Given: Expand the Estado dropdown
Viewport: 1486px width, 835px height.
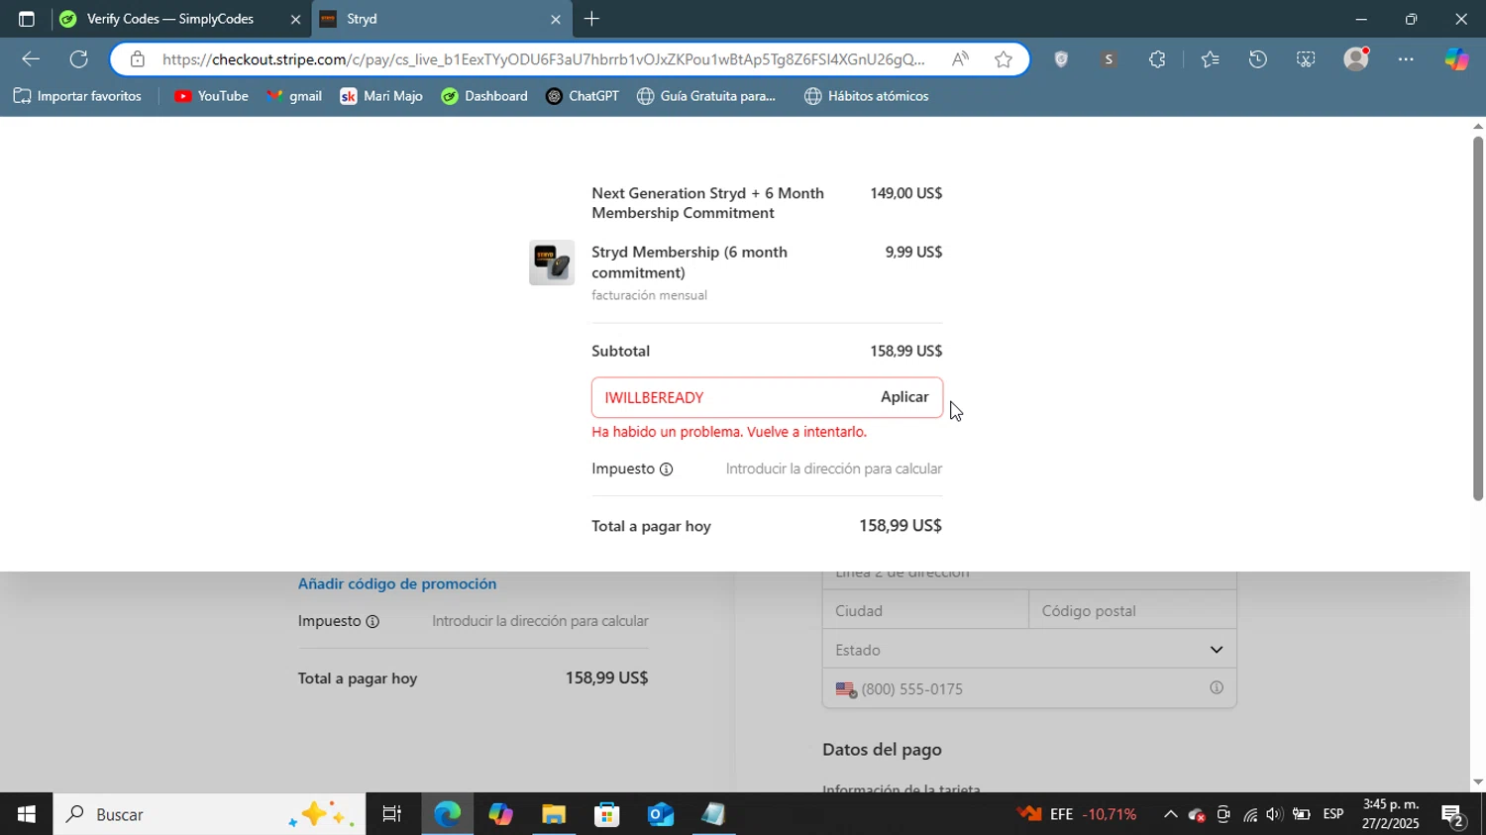Looking at the screenshot, I should 1029,650.
